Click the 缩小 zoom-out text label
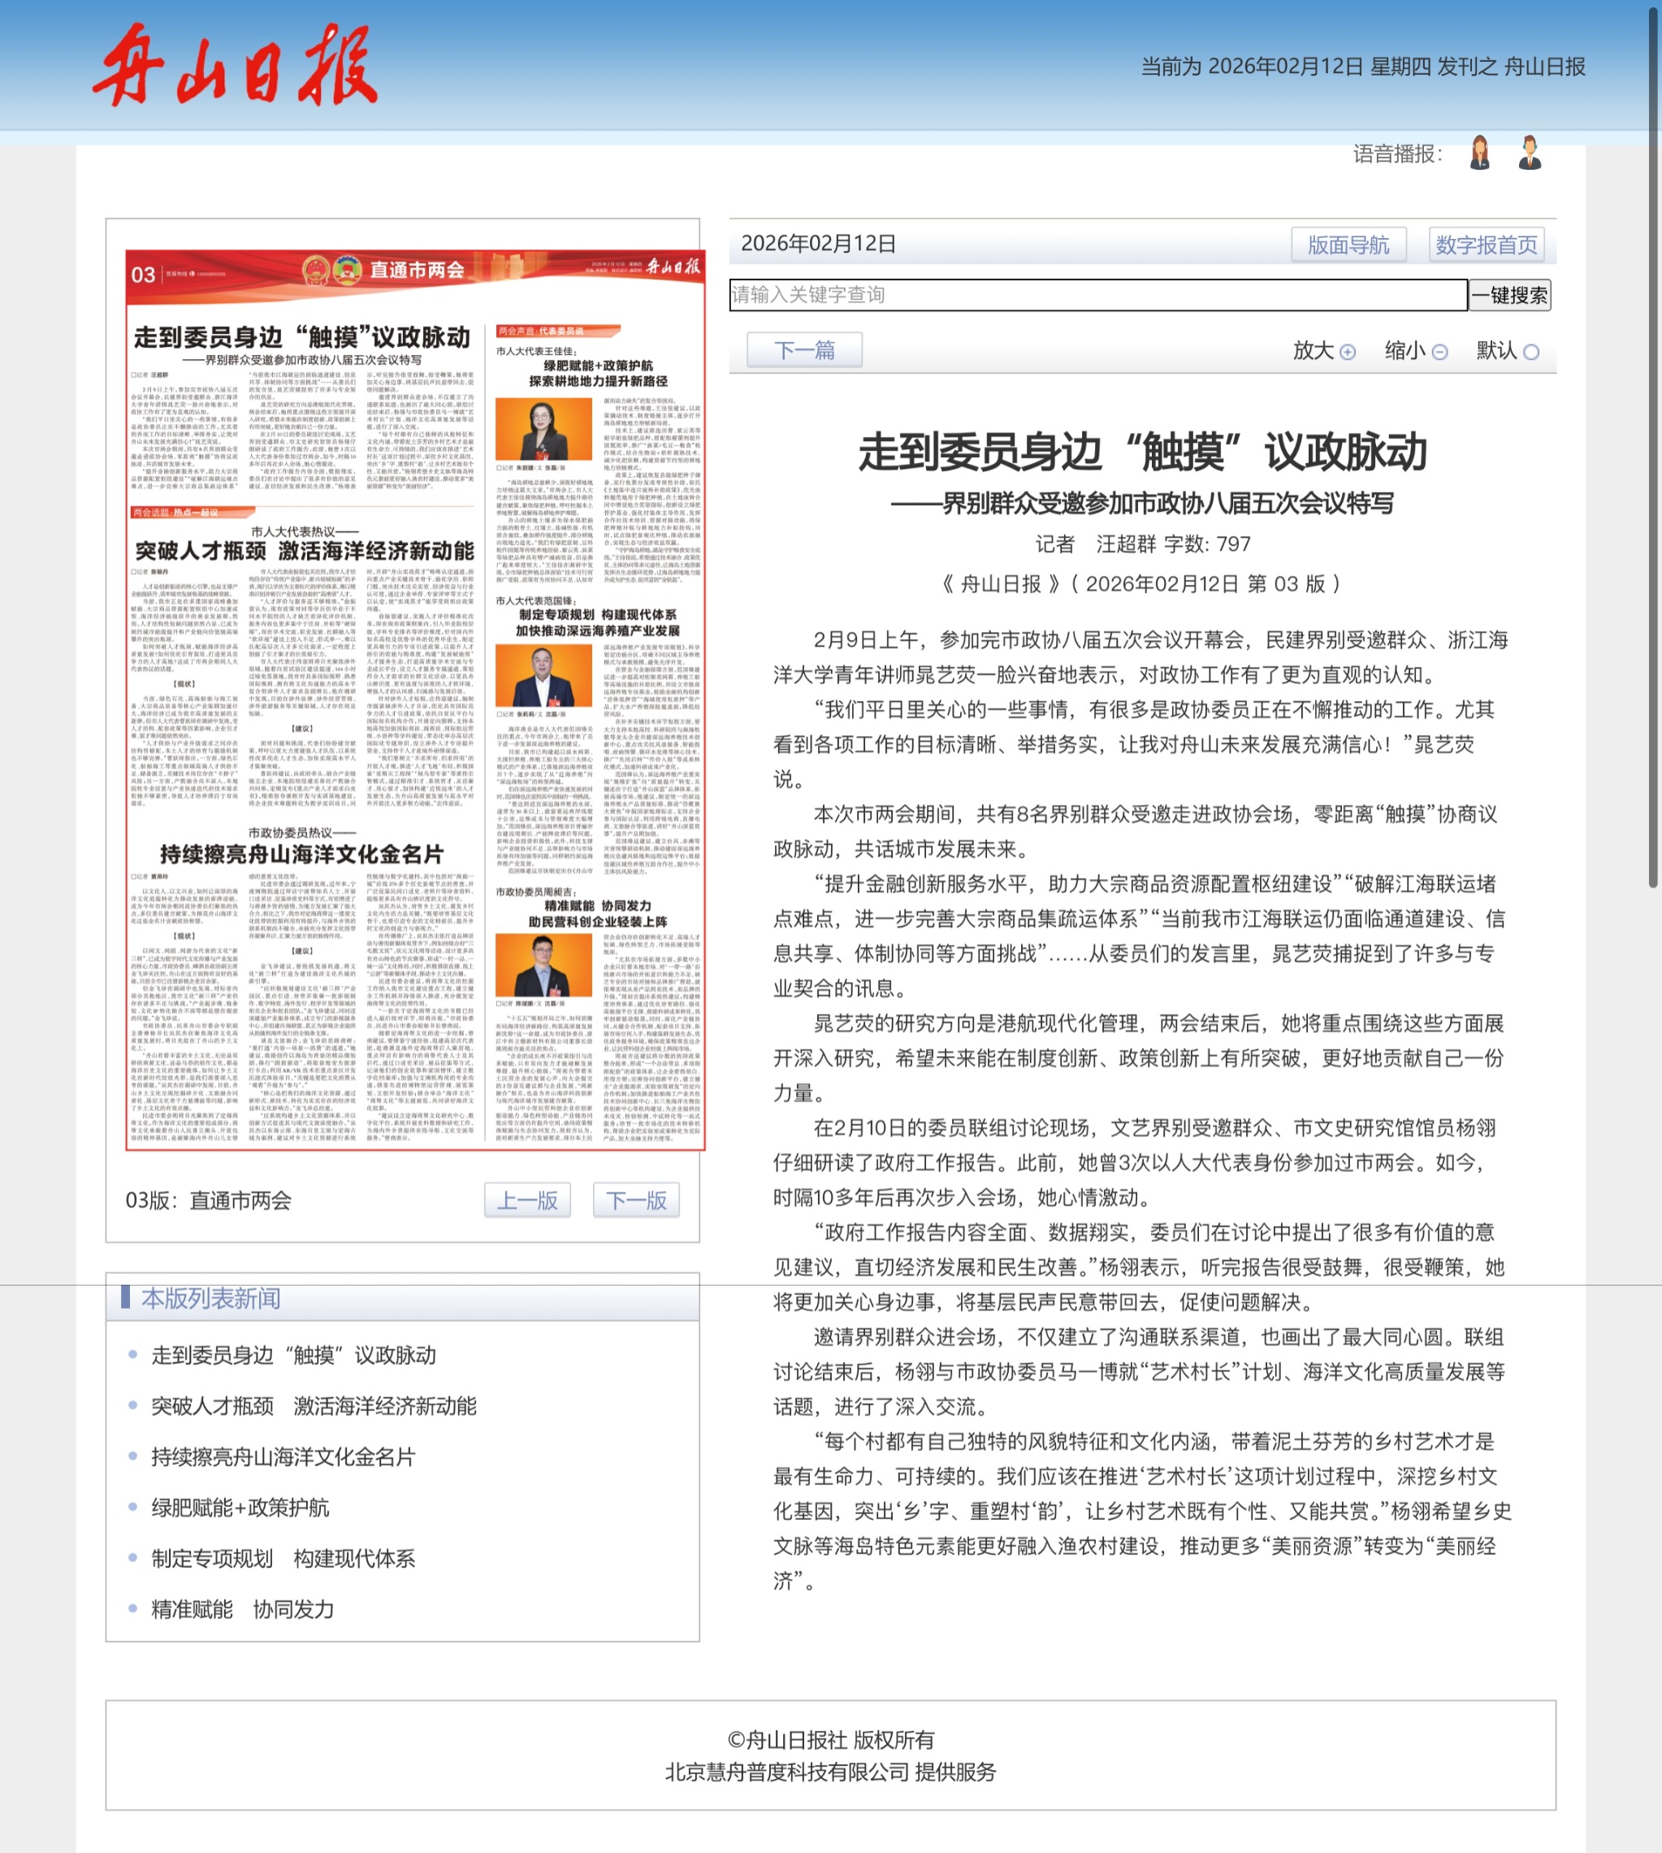This screenshot has height=1853, width=1662. [x=1405, y=351]
